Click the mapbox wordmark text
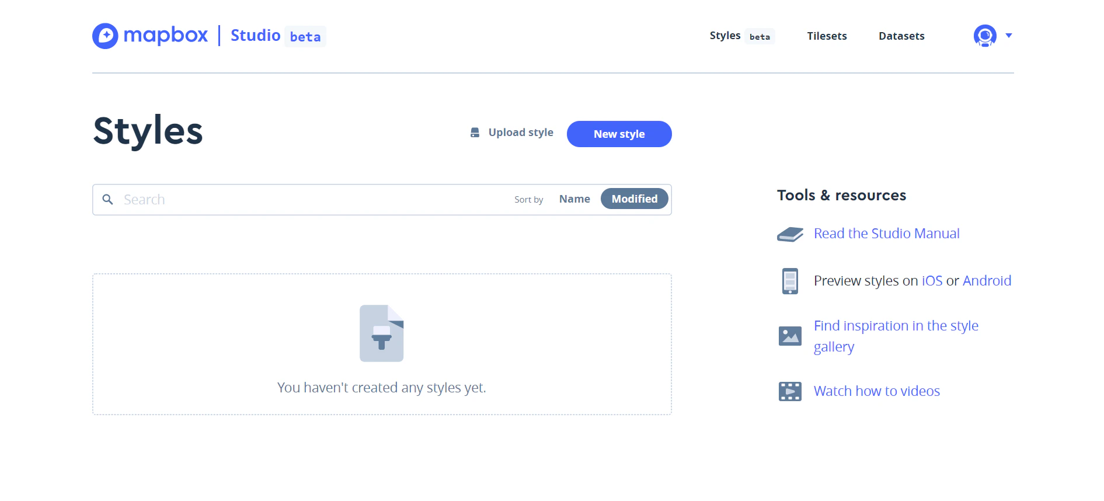This screenshot has width=1104, height=501. tap(166, 36)
